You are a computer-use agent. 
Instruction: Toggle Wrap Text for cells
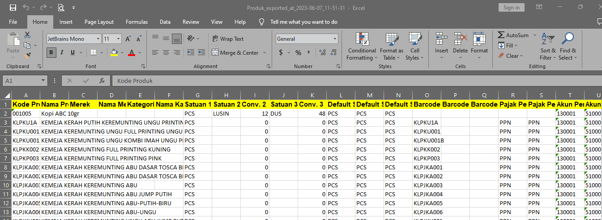click(228, 39)
